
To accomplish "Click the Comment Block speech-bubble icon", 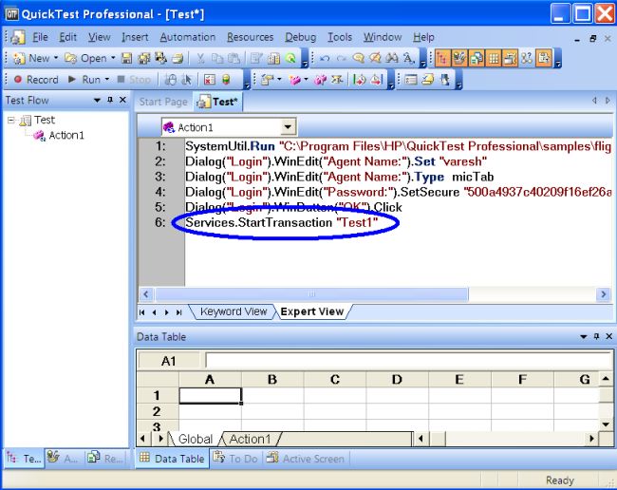I will coord(358,58).
